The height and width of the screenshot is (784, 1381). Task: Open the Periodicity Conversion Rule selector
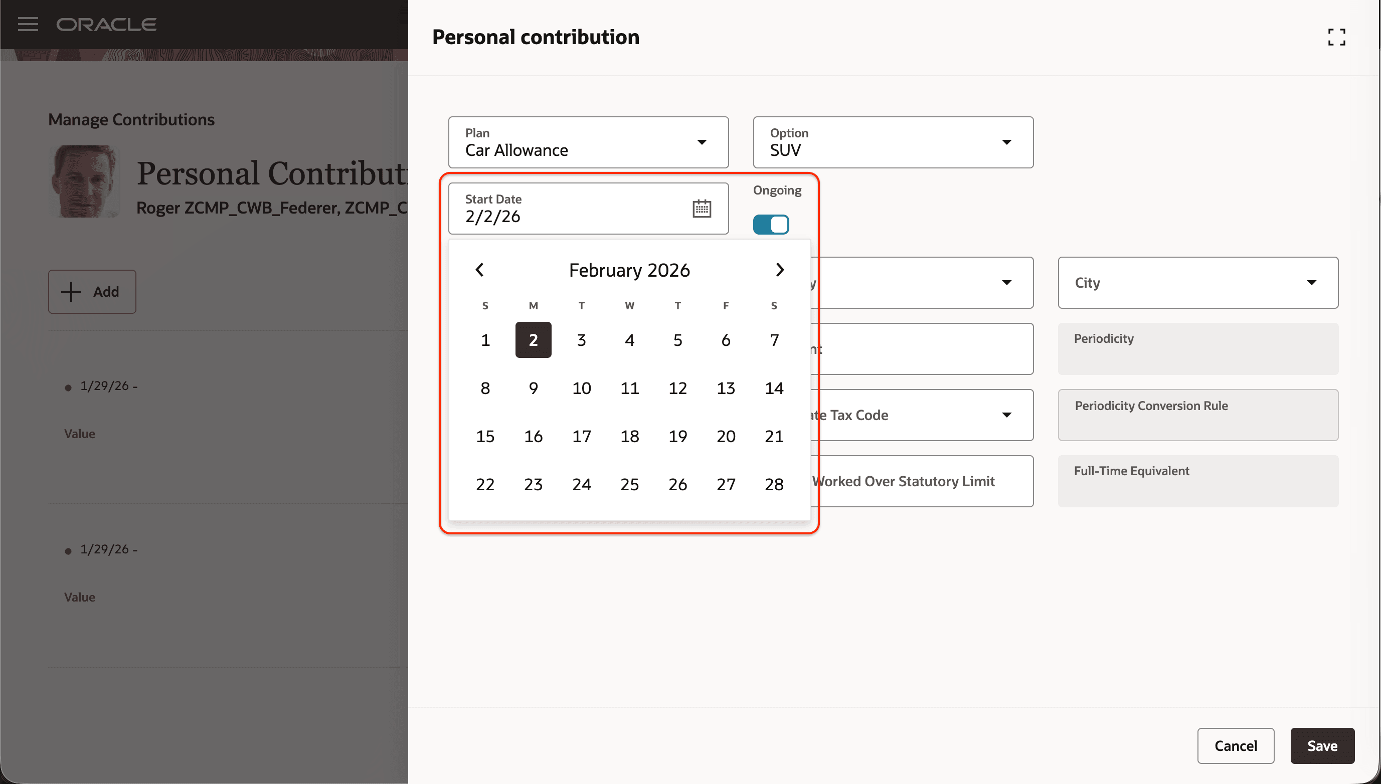click(1197, 415)
